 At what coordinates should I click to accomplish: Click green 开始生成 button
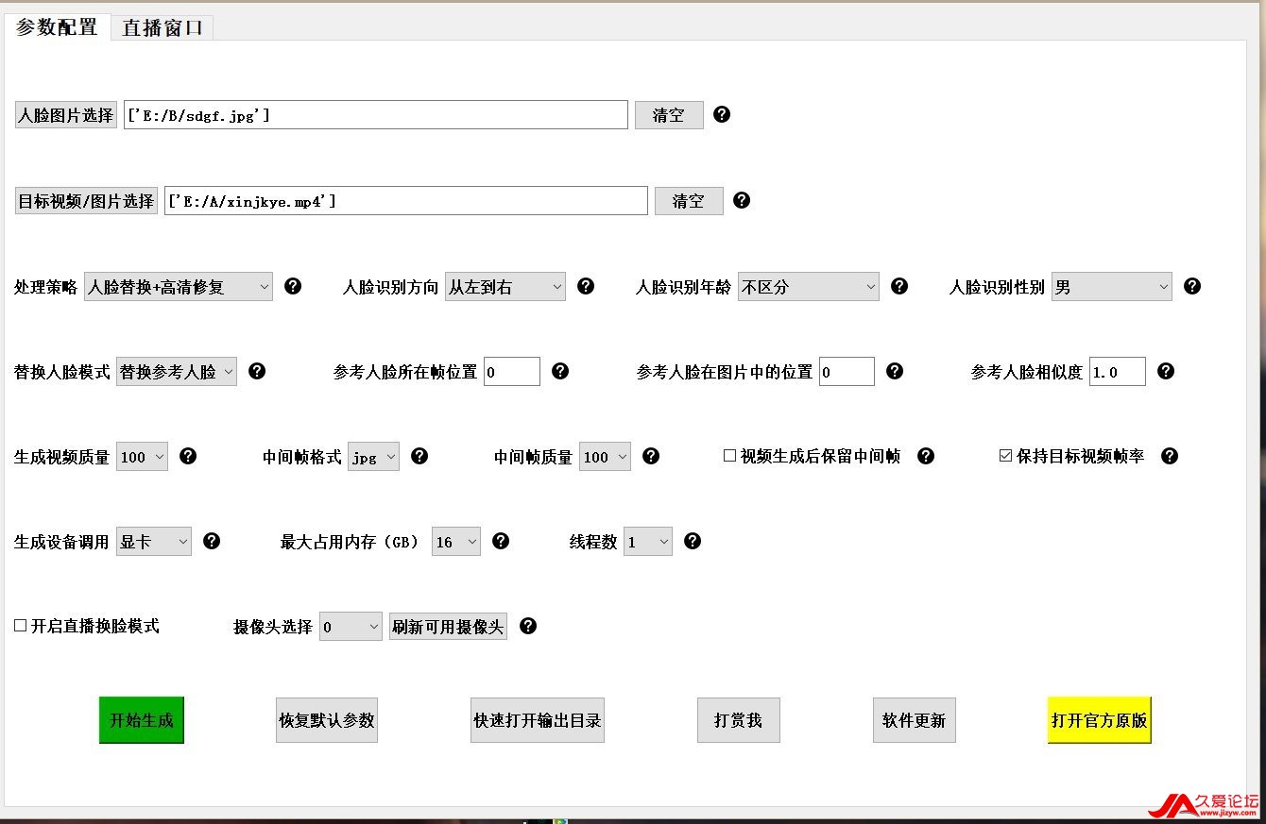click(x=142, y=720)
